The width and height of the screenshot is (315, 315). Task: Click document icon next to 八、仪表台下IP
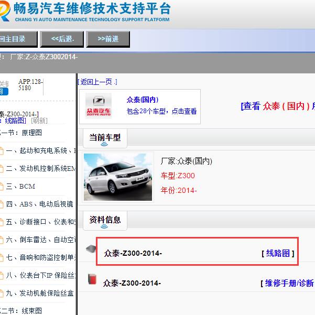click(2, 275)
